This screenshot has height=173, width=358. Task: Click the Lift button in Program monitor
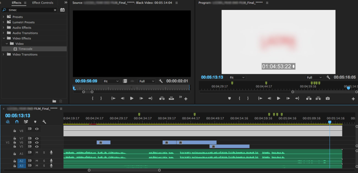pos(308,98)
